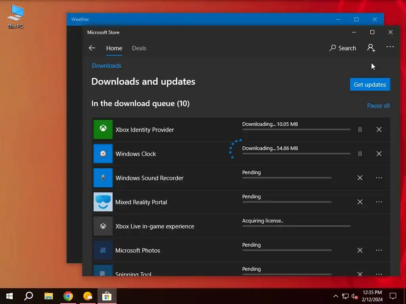Screen dimensions: 406x304
Task: Open the Action Center notifications icon
Action: (x=393, y=296)
